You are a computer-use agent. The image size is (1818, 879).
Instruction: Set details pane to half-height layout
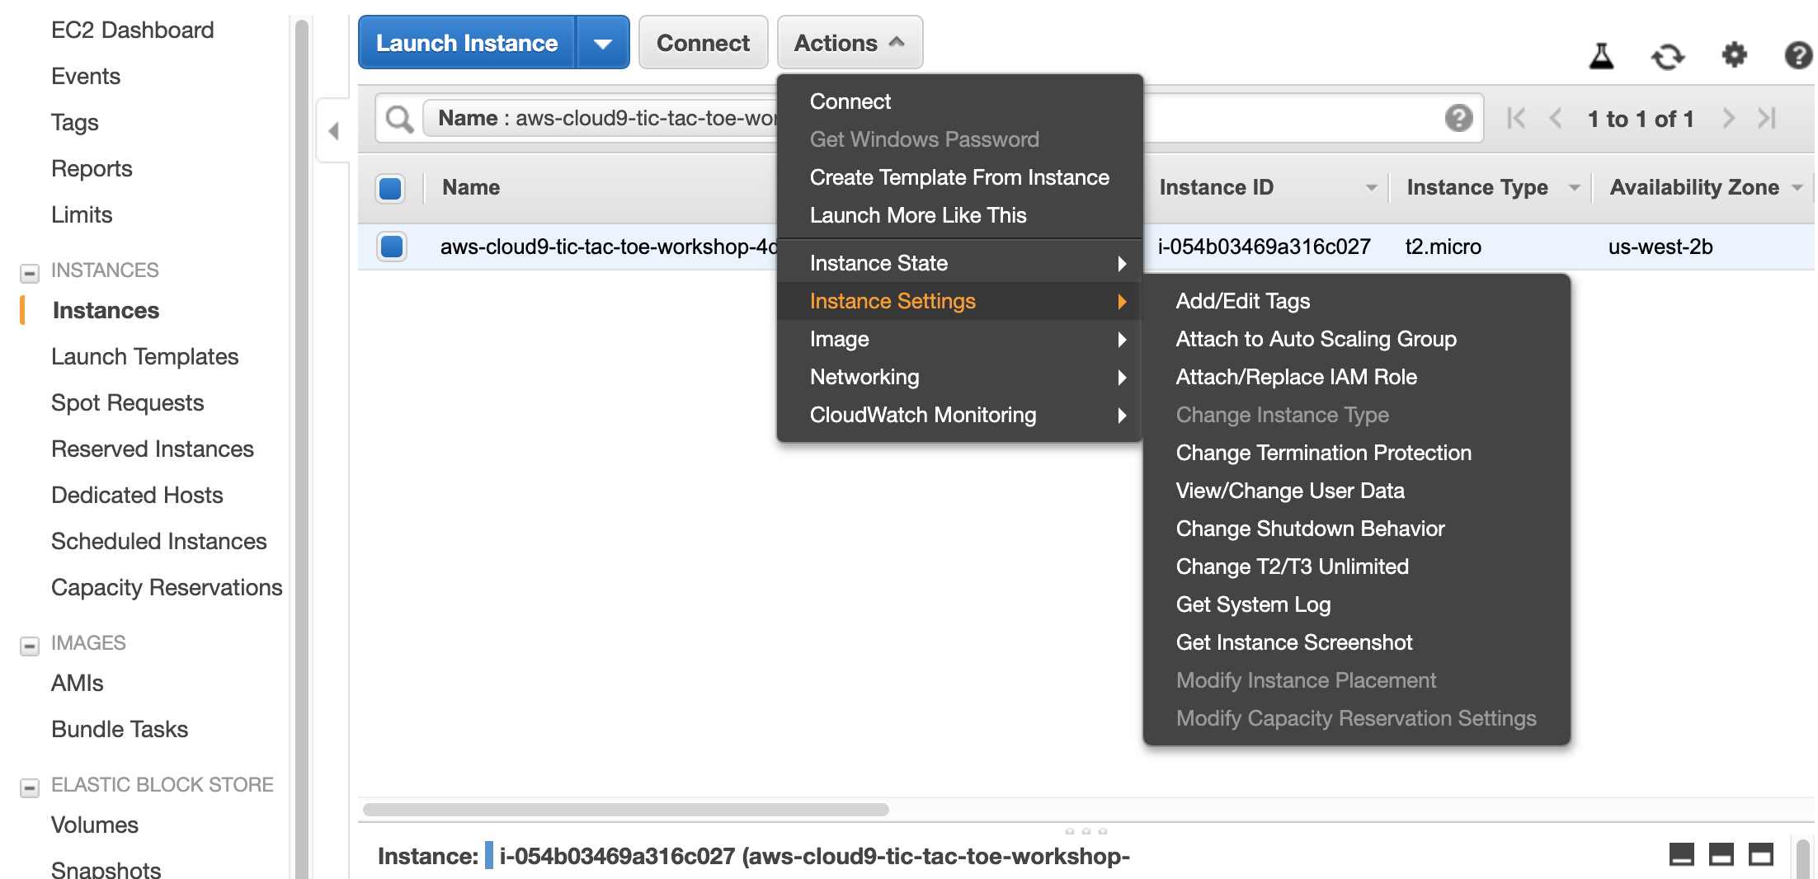click(1721, 855)
